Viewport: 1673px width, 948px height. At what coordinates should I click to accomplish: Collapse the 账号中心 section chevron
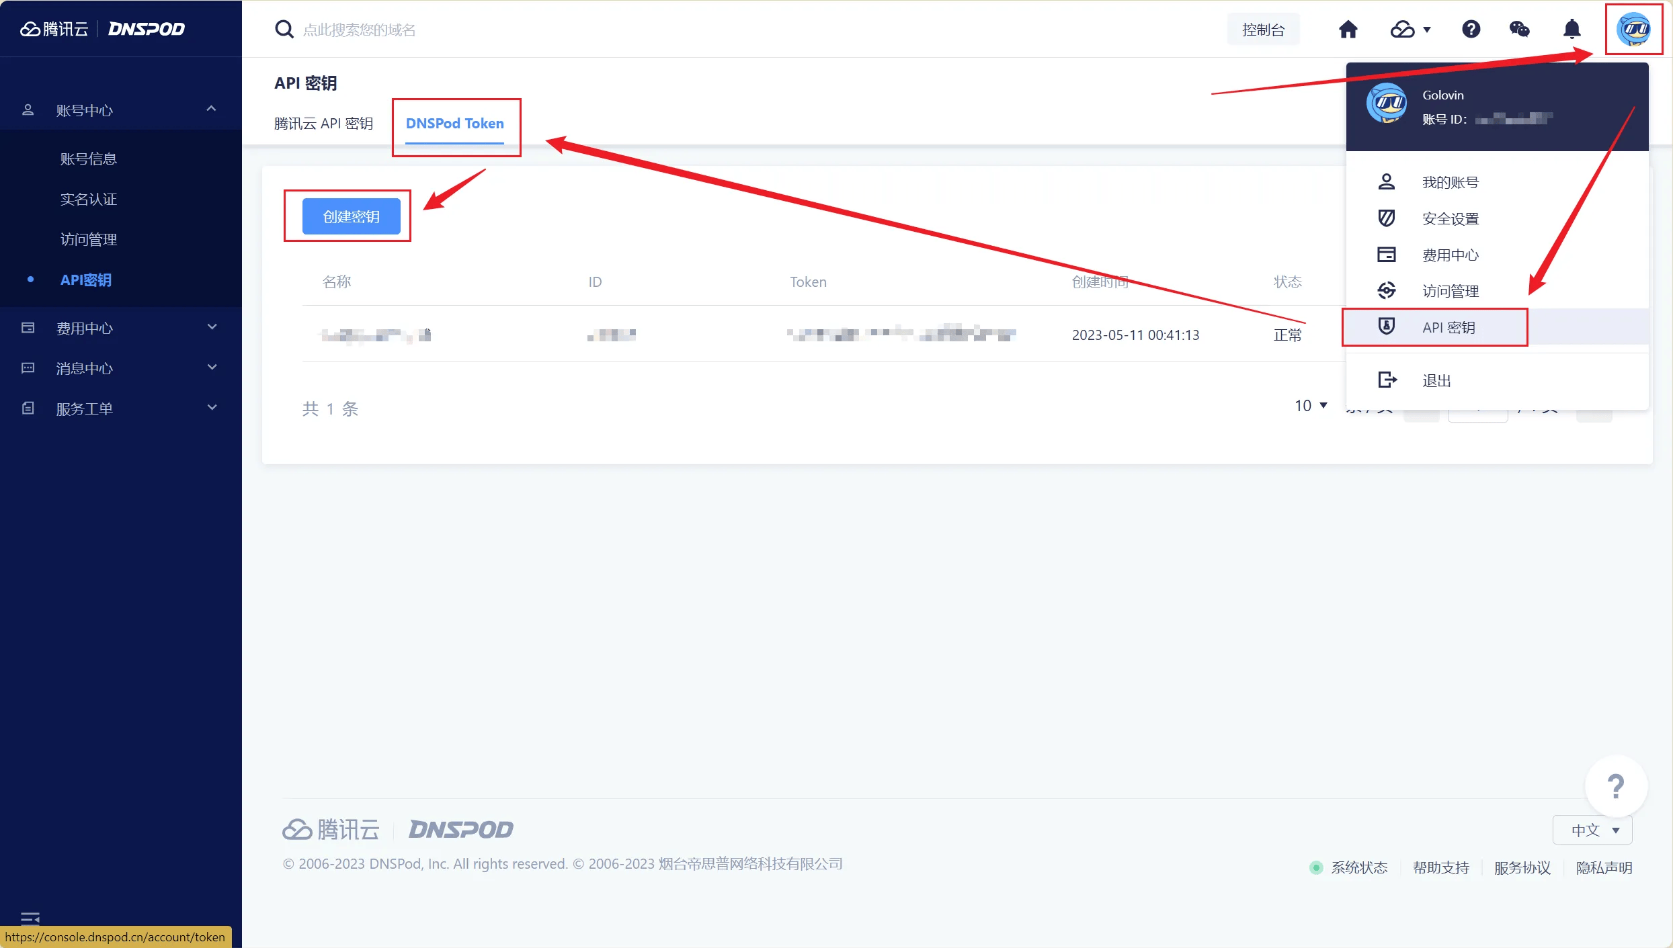pyautogui.click(x=211, y=108)
